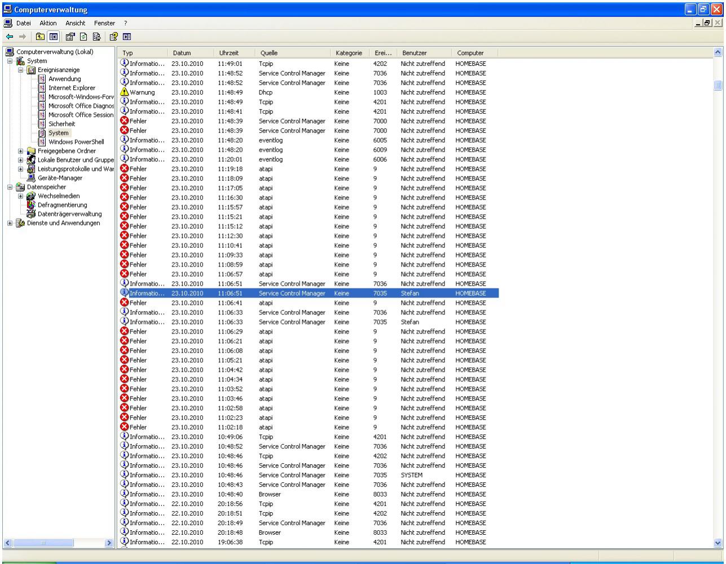Click the Geräte-Manager icon in the tree

[32, 178]
